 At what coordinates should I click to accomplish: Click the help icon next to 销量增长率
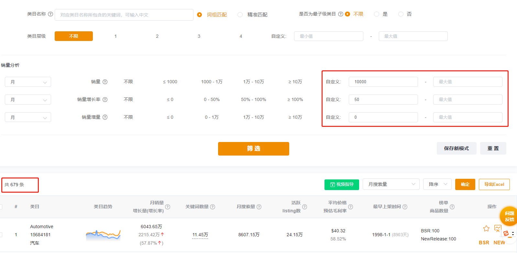[x=105, y=100]
